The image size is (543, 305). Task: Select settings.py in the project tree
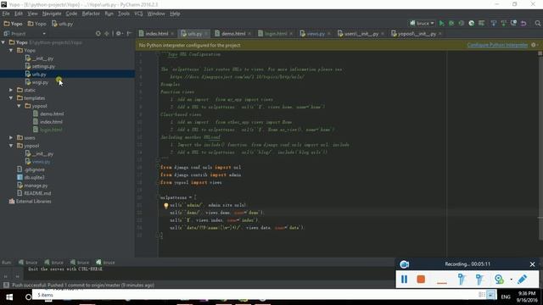(43, 66)
